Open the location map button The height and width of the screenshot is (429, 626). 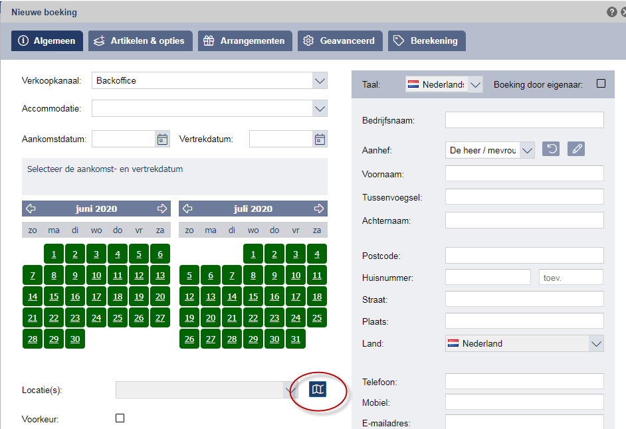(x=318, y=389)
